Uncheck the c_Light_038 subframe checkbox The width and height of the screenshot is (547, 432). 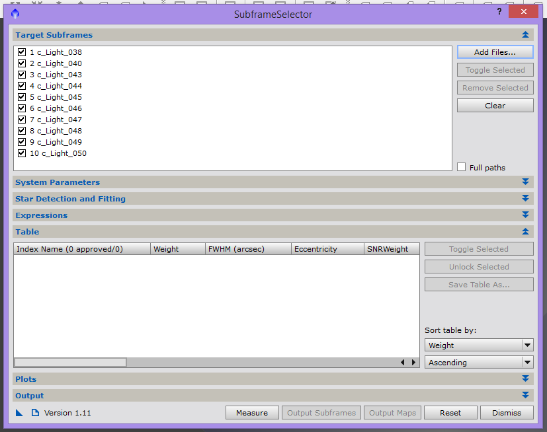[x=22, y=52]
